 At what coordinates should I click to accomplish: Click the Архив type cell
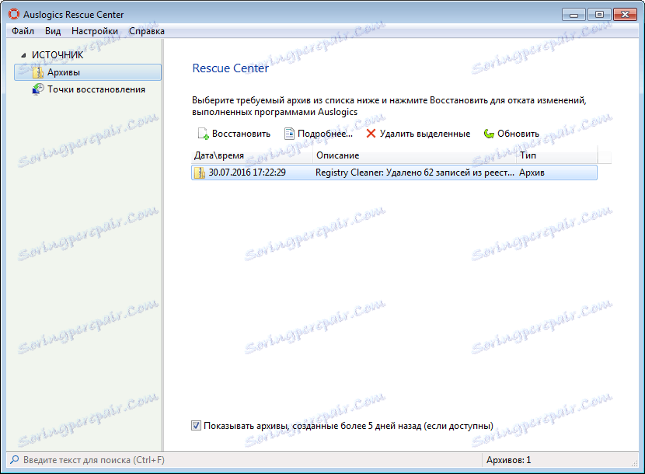coord(532,173)
